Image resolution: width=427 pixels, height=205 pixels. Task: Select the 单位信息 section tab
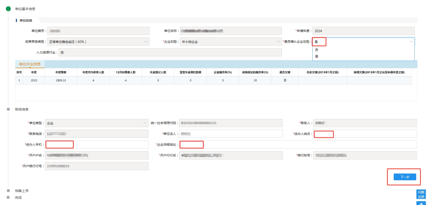pyautogui.click(x=26, y=20)
